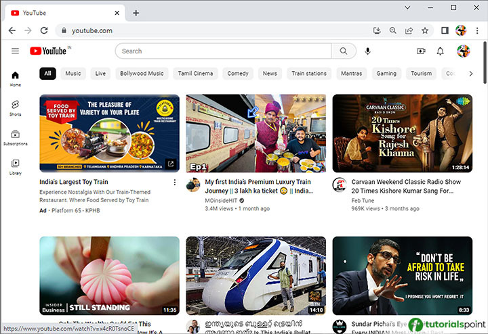The image size is (488, 334).
Task: Open the Sundar Pichai video thumbnail
Action: pyautogui.click(x=403, y=276)
